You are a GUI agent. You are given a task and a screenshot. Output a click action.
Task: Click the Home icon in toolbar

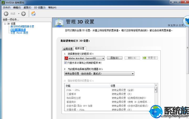(x=33, y=14)
